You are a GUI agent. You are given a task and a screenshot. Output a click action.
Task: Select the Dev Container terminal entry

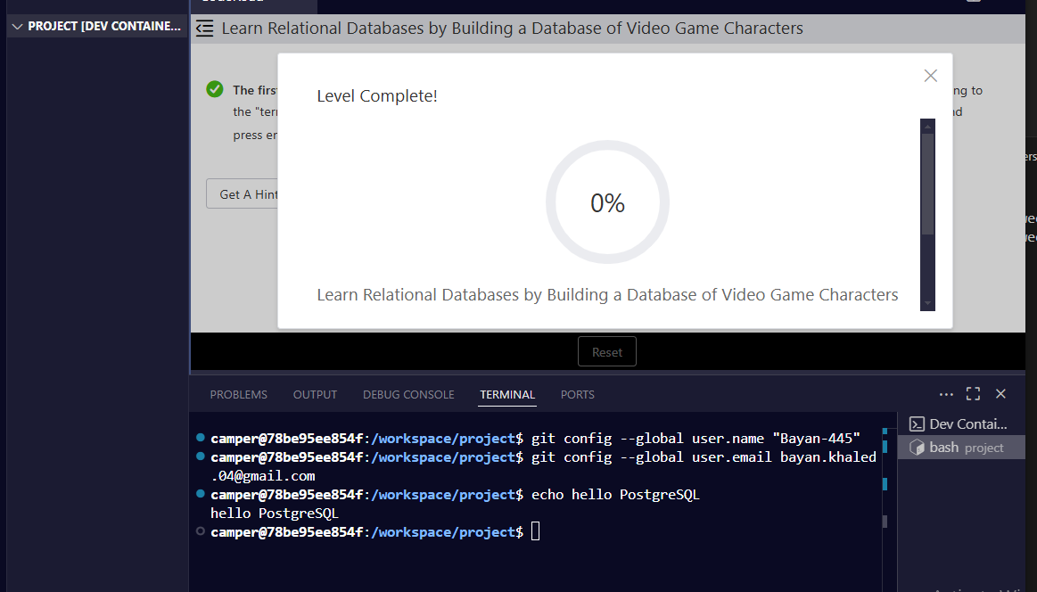click(x=959, y=424)
